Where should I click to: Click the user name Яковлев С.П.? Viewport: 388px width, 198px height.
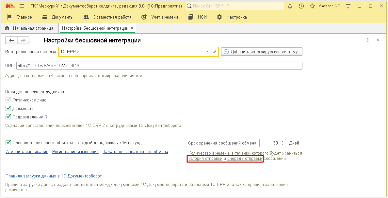click(330, 6)
